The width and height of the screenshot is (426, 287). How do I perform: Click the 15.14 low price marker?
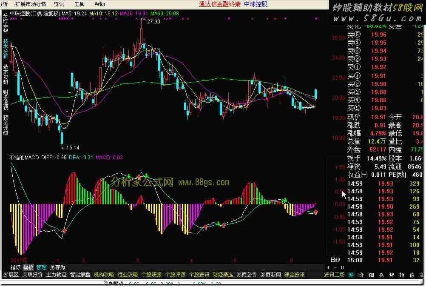[x=73, y=148]
